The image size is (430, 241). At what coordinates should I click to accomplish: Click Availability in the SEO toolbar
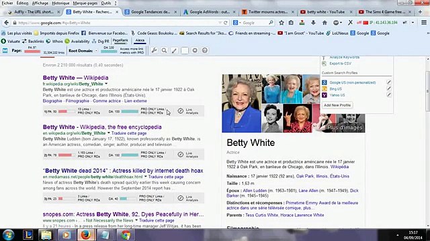click(x=77, y=42)
